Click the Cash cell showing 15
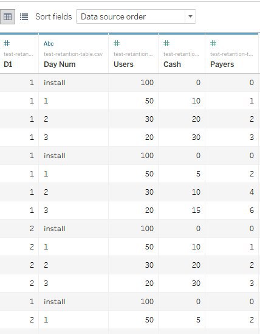 pyautogui.click(x=182, y=210)
